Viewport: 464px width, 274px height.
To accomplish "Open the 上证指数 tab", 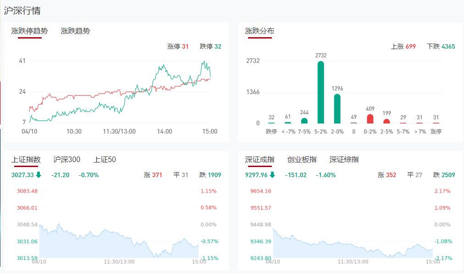I will pos(26,160).
